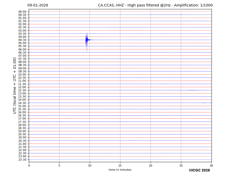The image size is (240, 180).
Task: Select the 04:30 time label
Action: 22,40
